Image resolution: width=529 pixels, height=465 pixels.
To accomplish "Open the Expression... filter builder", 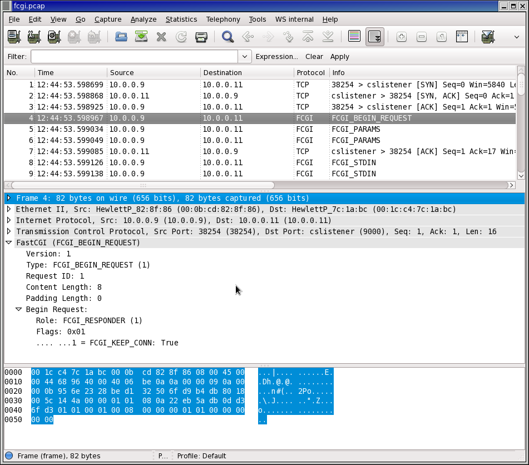I will click(276, 57).
